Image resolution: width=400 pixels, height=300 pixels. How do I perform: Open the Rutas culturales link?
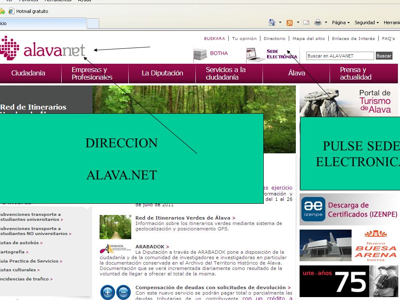20,270
